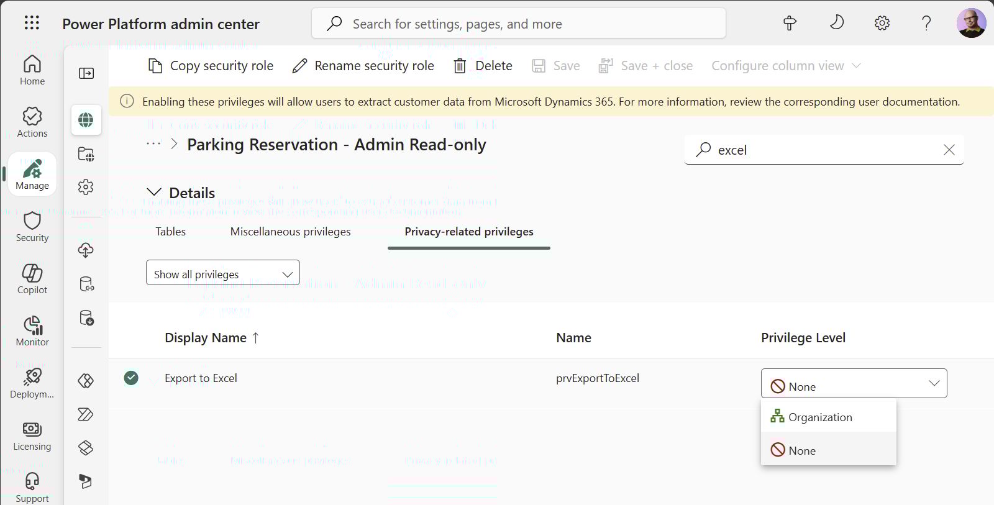Click the database download icon in sidebar
Screen dimensions: 994x505
pos(86,318)
